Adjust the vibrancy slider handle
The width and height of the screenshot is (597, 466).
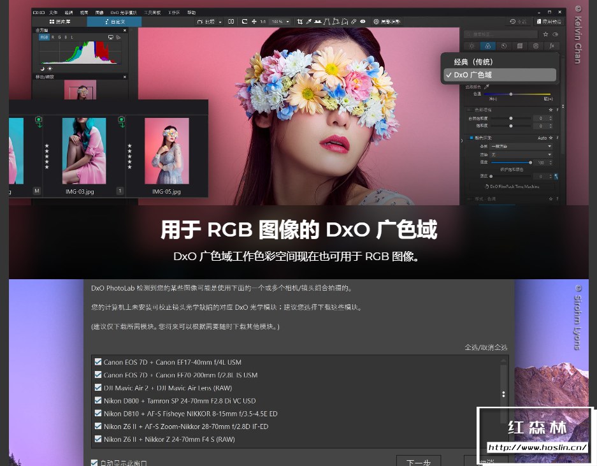tap(510, 118)
